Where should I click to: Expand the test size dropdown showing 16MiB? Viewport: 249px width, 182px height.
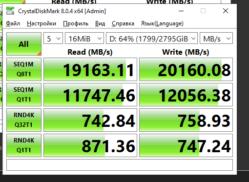coord(84,38)
